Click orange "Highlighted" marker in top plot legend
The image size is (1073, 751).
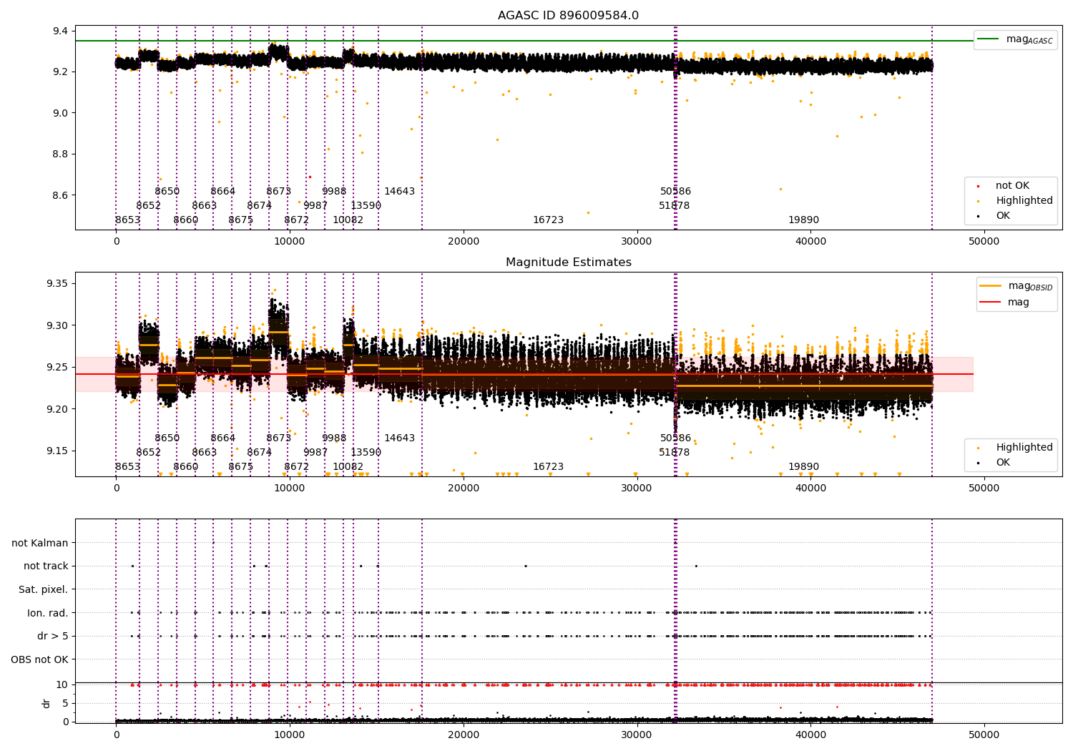click(x=978, y=201)
